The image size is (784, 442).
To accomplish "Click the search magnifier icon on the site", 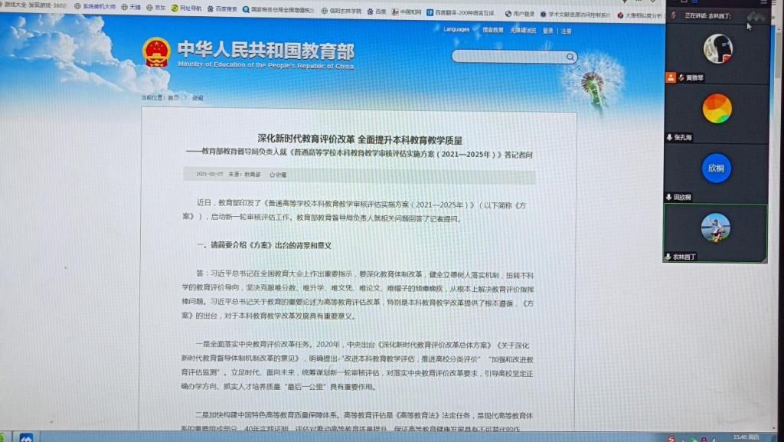I will pyautogui.click(x=570, y=57).
